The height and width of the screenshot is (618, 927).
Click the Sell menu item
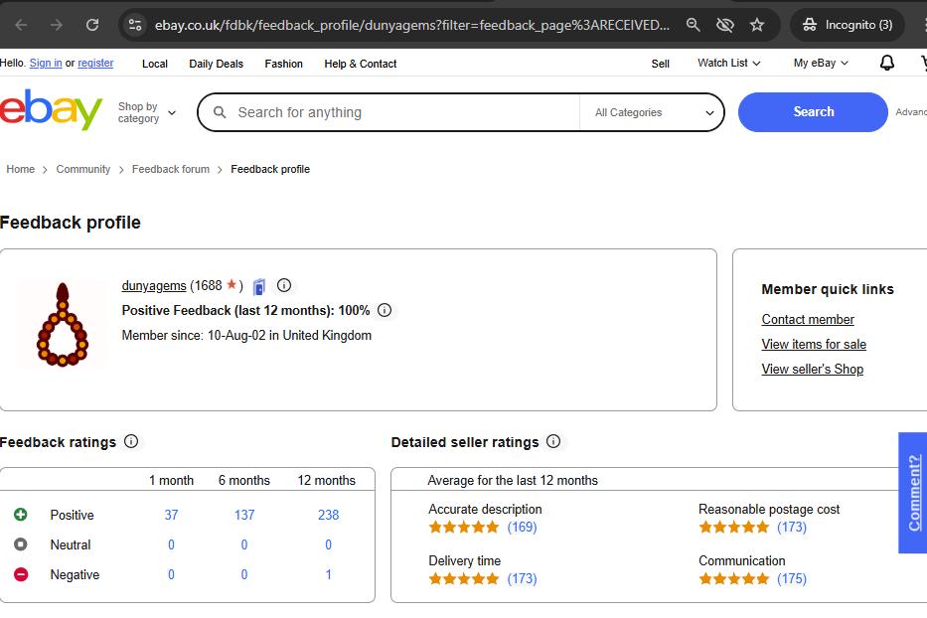click(661, 64)
